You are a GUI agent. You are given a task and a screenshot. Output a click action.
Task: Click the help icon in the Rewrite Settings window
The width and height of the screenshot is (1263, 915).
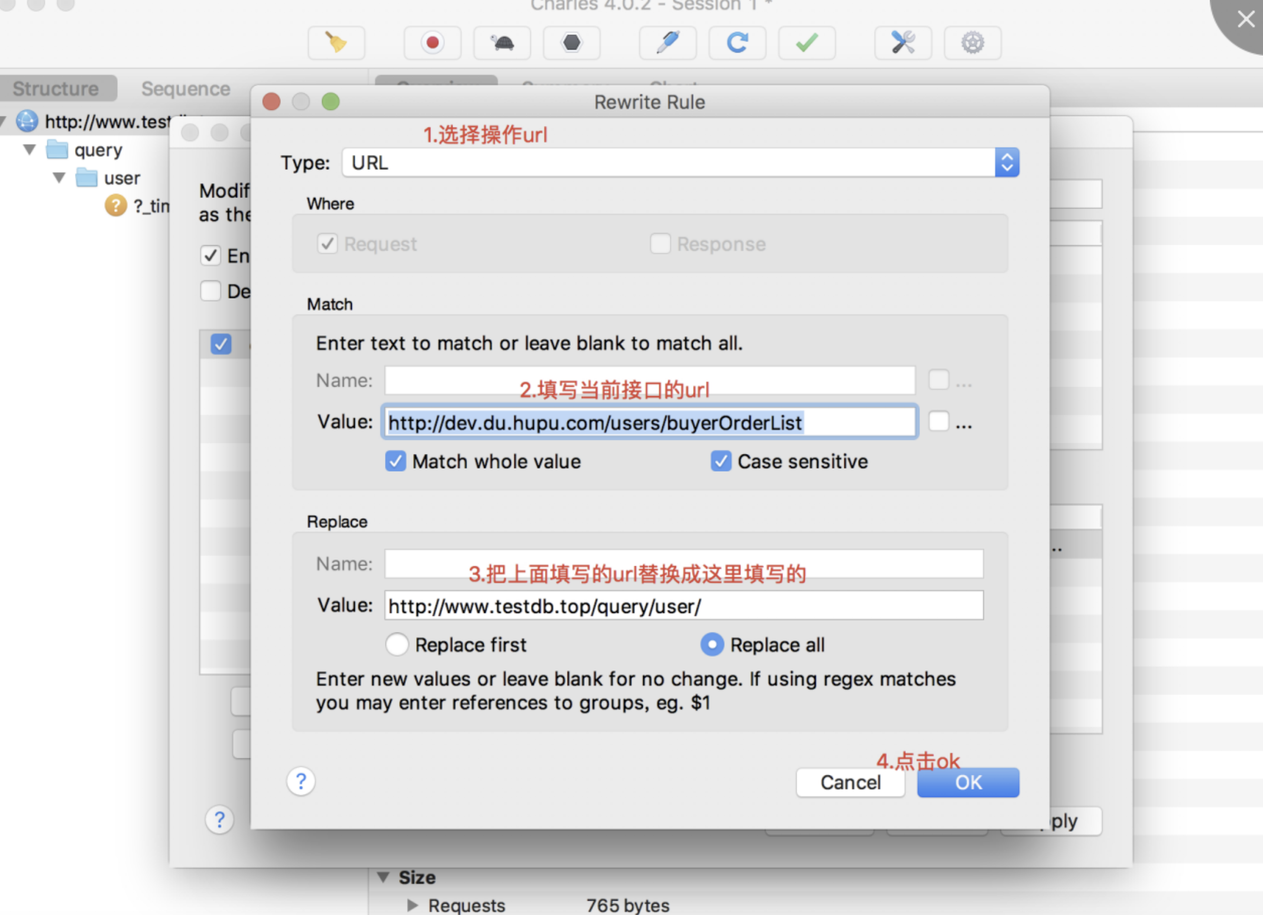coord(219,819)
